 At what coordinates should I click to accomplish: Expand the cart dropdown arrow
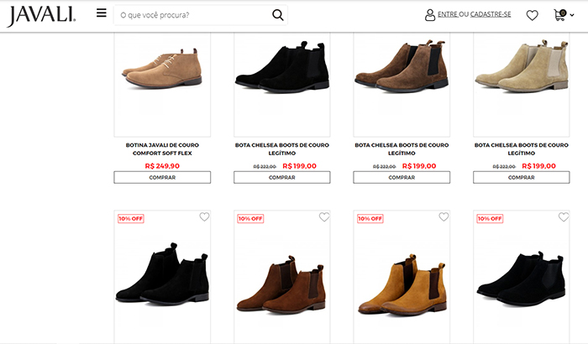[572, 16]
